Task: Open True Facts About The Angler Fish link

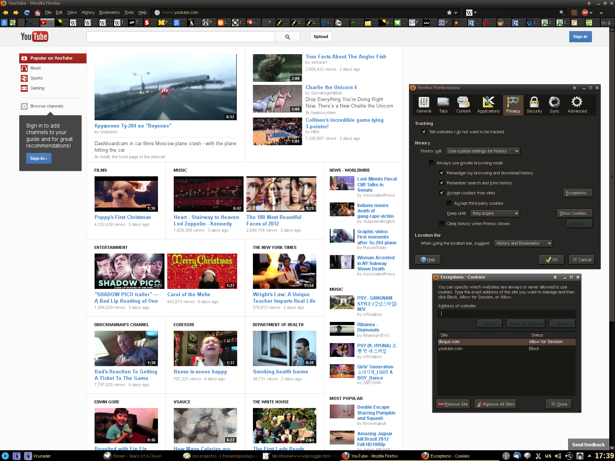Action: click(x=346, y=56)
